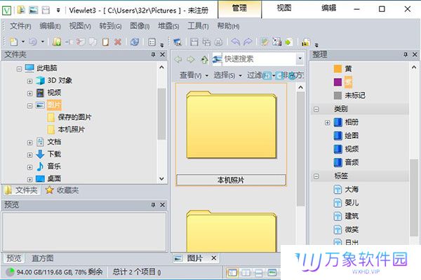Click the monitor picture icon in second toolbar
This screenshot has width=421, height=280.
178,42
